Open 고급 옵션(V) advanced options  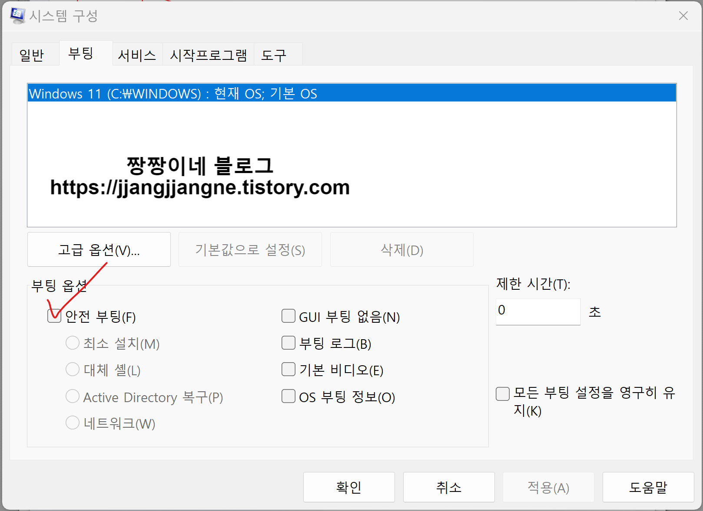click(x=99, y=250)
